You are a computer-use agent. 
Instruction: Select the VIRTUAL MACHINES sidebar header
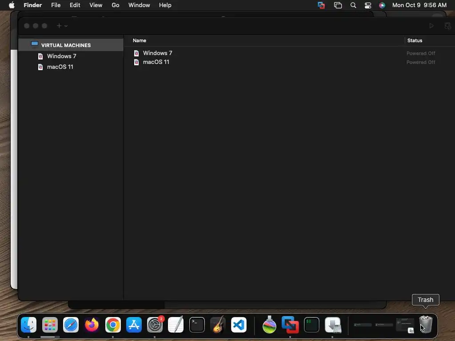click(71, 45)
